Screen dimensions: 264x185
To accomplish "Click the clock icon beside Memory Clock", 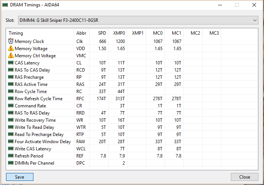I will pos(11,41).
